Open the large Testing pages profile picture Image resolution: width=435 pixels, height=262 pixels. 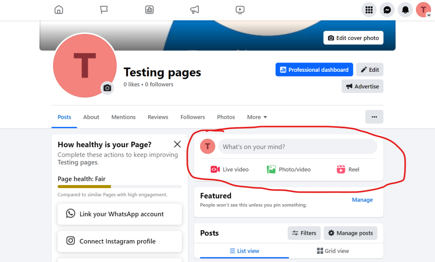(x=85, y=65)
